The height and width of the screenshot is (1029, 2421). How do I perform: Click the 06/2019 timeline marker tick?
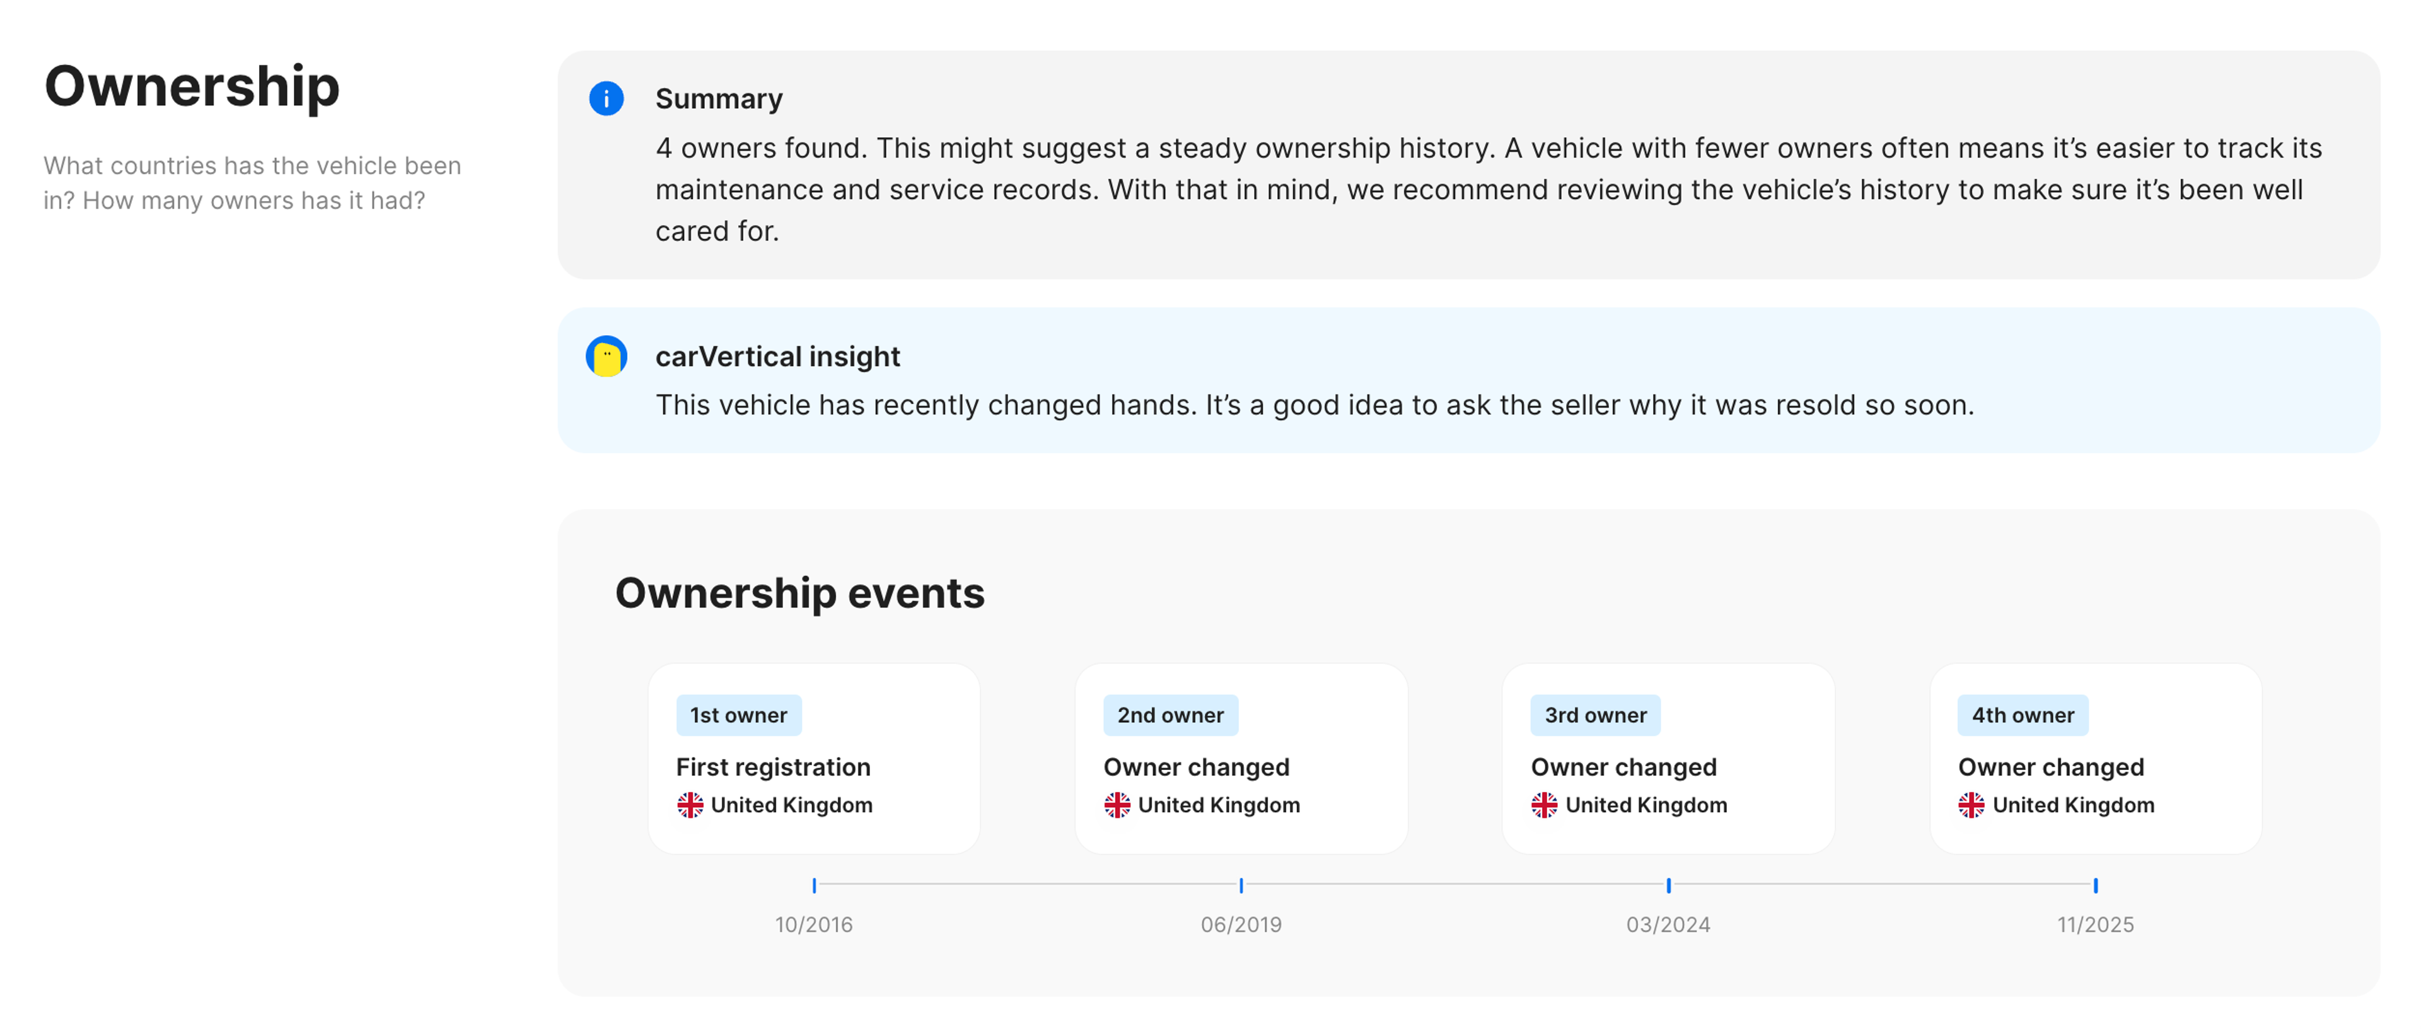[1241, 885]
